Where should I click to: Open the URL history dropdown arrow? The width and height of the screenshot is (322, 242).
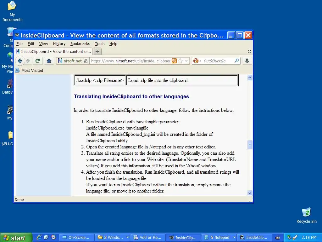[x=186, y=61]
